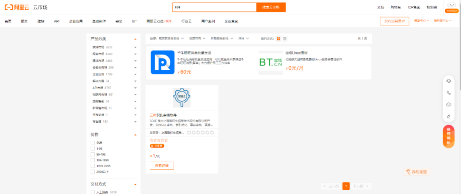
Task: Collapse the 产品分类 section
Action: click(135, 39)
